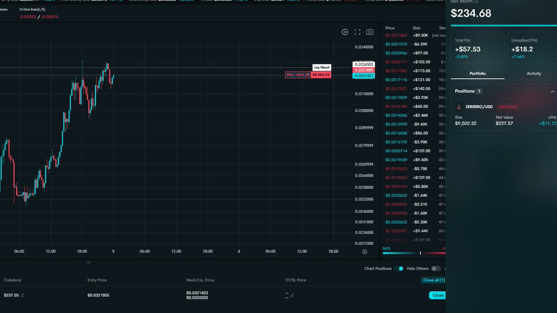
Task: Click the Net Worth value $234.68
Action: coord(471,13)
